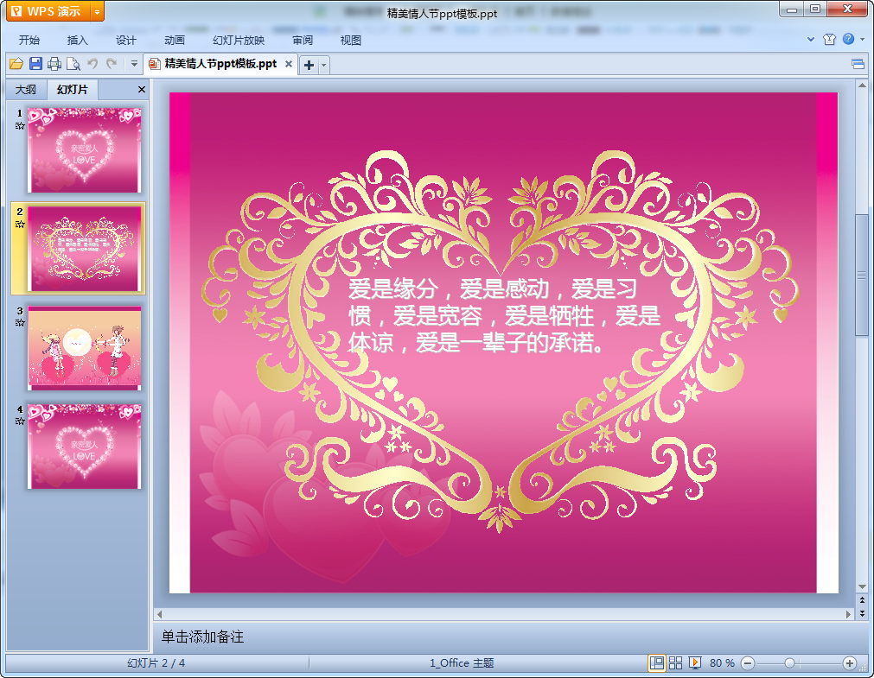The width and height of the screenshot is (874, 678).
Task: Select slide 4 thumbnail
Action: pos(84,447)
